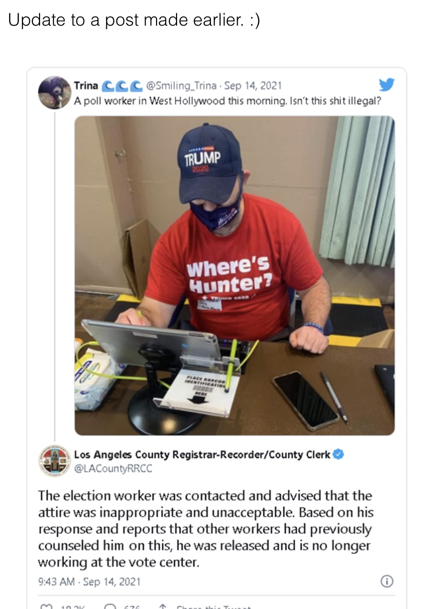
Task: Open the tweet info icon
Action: 386,581
